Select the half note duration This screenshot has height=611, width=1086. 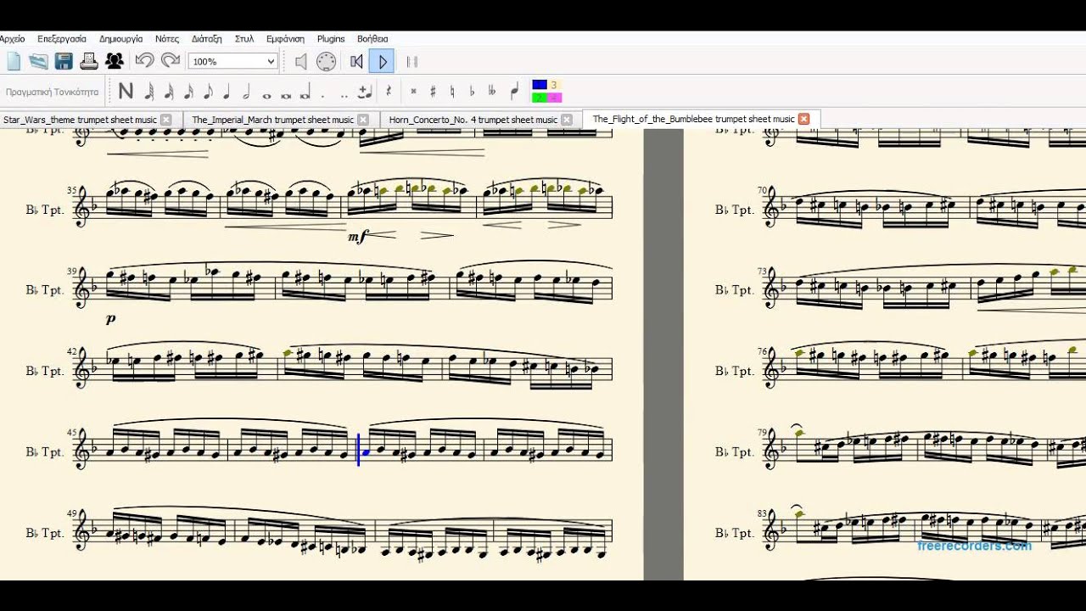coord(246,92)
